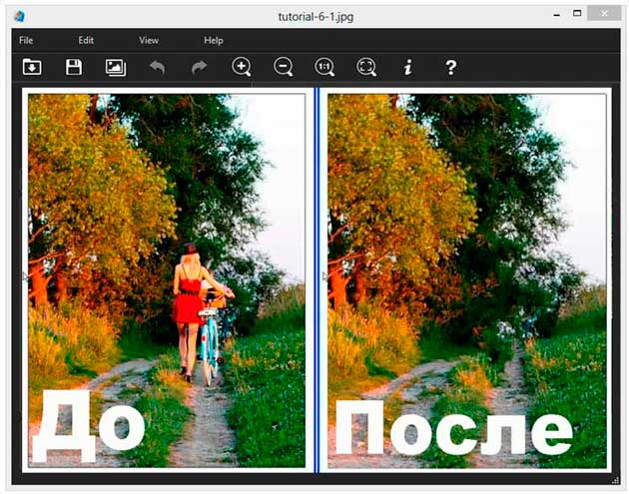The image size is (629, 494).
Task: Open the Help menu
Action: pos(213,40)
